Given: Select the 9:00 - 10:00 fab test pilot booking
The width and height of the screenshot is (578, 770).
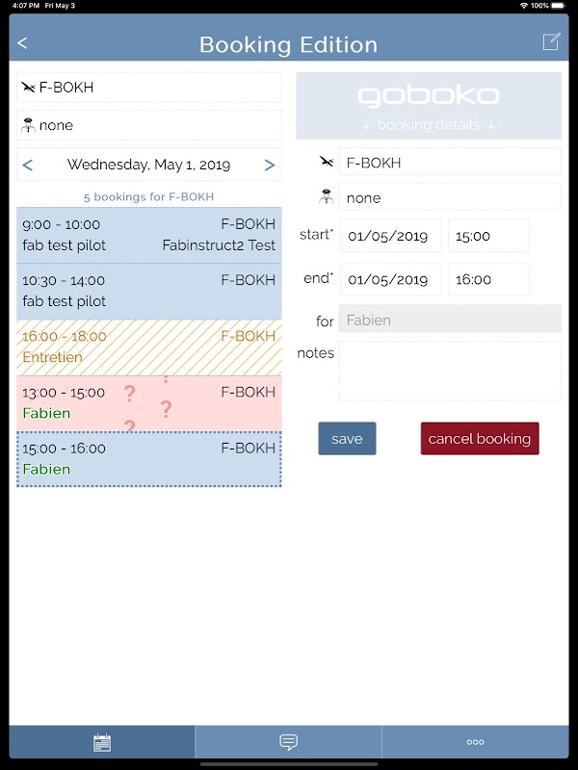Looking at the screenshot, I should tap(149, 235).
